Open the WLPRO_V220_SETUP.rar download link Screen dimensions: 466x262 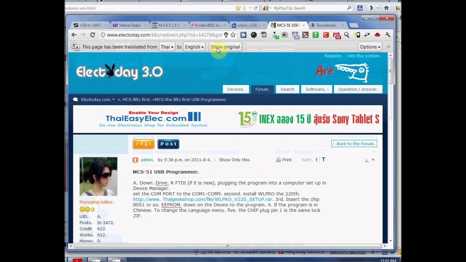pos(203,199)
